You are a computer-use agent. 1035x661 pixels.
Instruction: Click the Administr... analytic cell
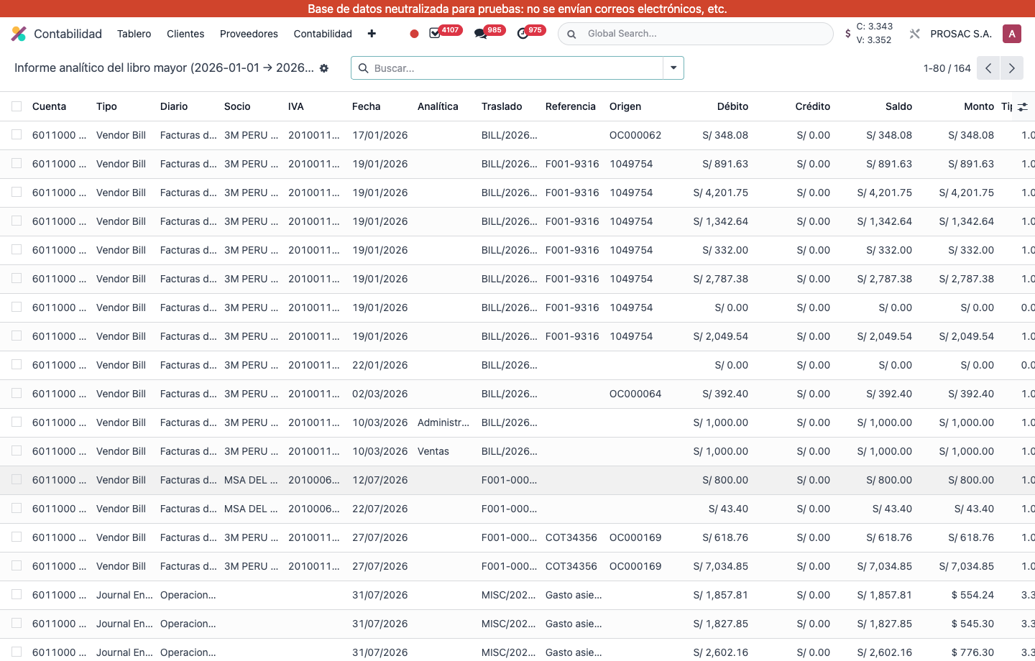click(443, 422)
